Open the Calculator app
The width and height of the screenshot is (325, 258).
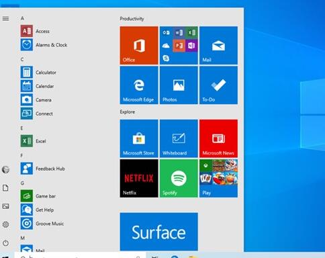pos(38,73)
